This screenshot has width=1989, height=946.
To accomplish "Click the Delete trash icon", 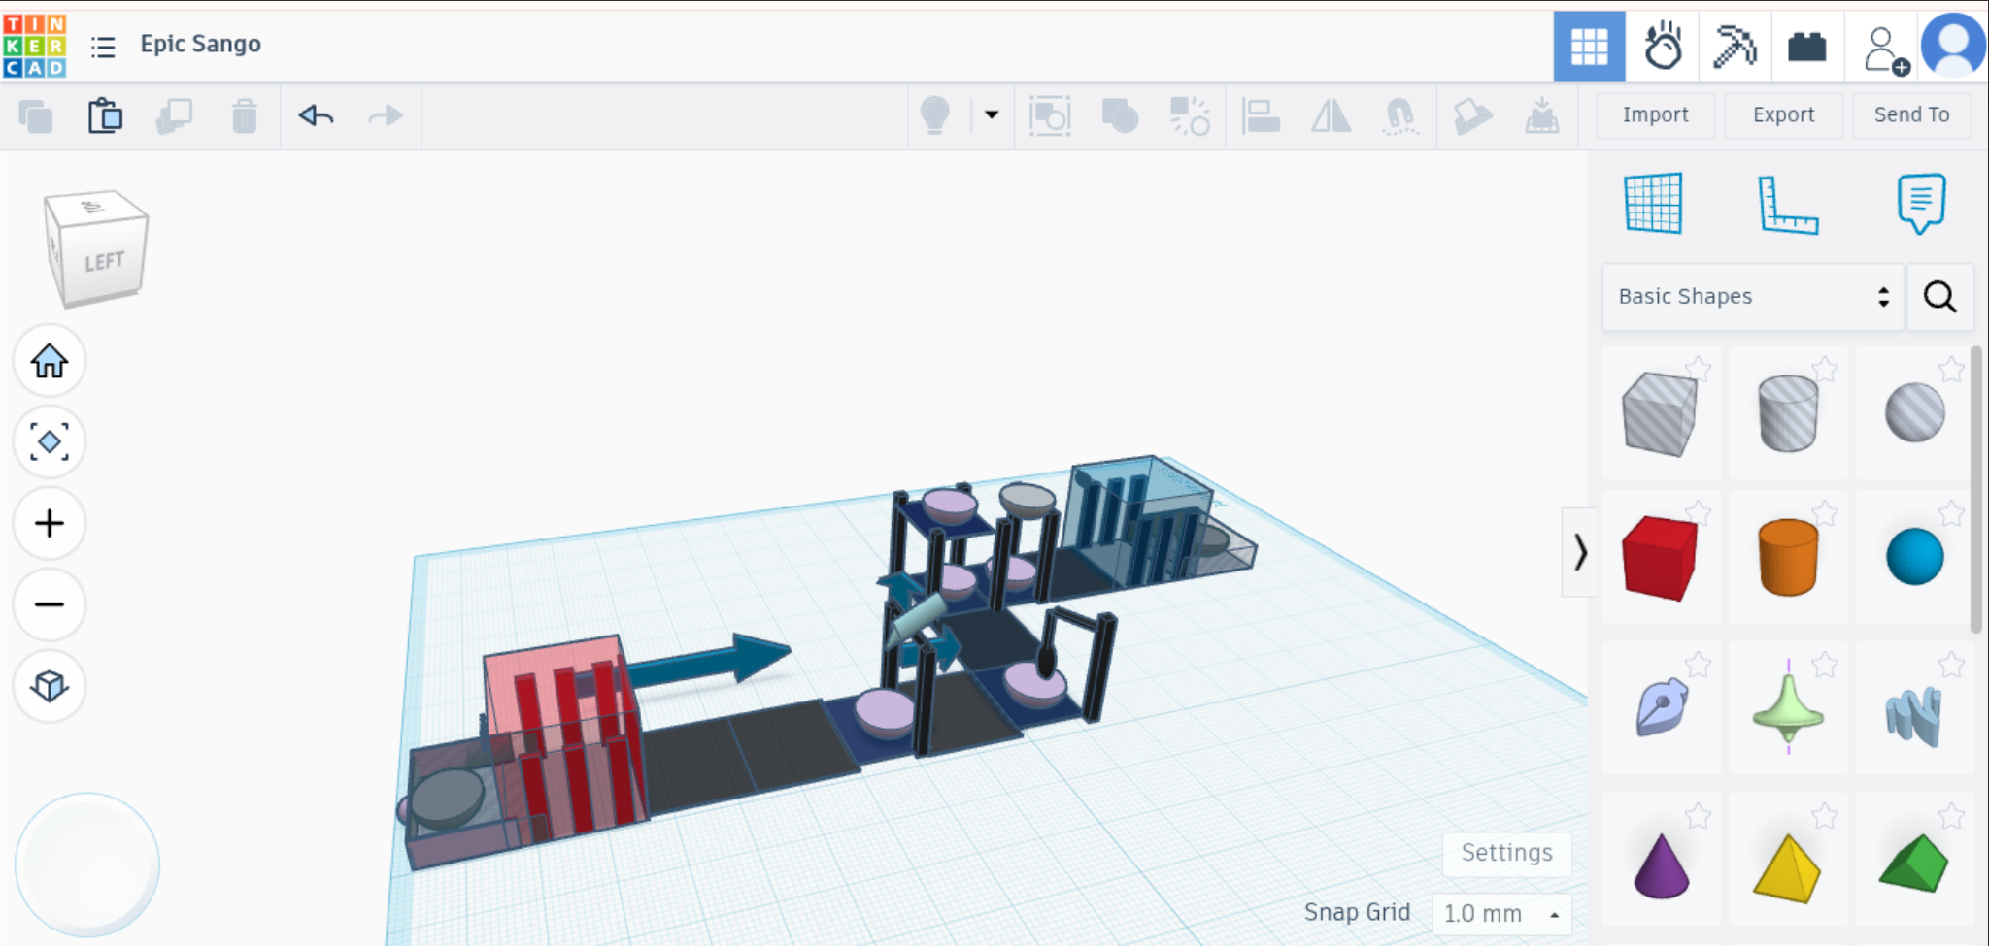I will pyautogui.click(x=245, y=116).
